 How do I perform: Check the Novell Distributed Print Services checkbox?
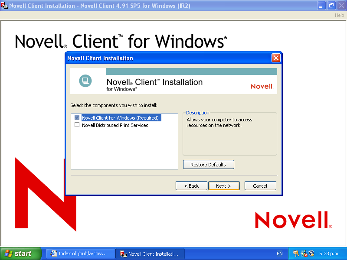click(x=77, y=125)
